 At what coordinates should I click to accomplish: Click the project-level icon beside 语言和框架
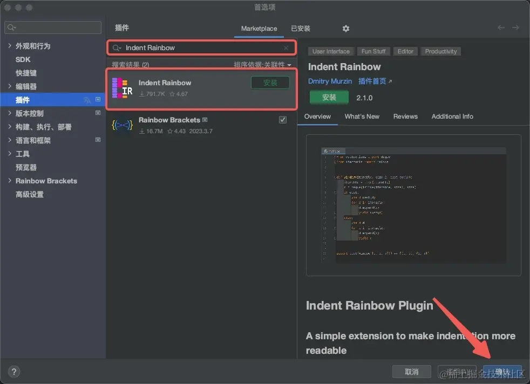coord(98,140)
